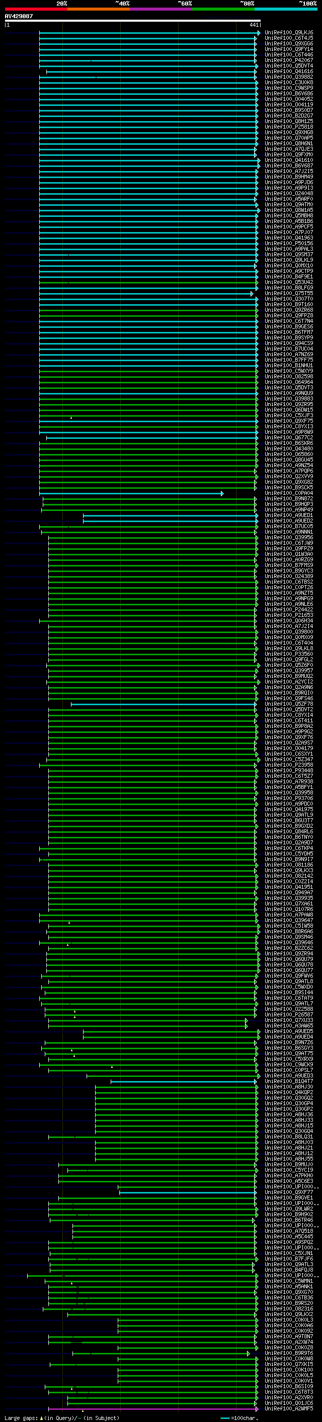Viewport: 322px width, 1422px height.
Task: Click the UniRef100_O24389 hit label
Action: (289, 576)
